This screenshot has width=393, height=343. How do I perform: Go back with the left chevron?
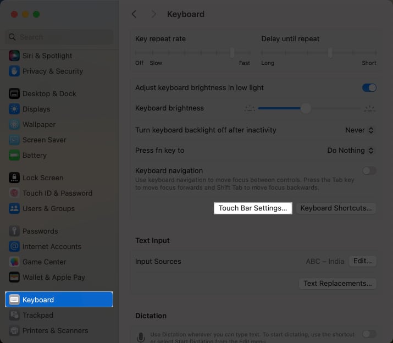134,14
